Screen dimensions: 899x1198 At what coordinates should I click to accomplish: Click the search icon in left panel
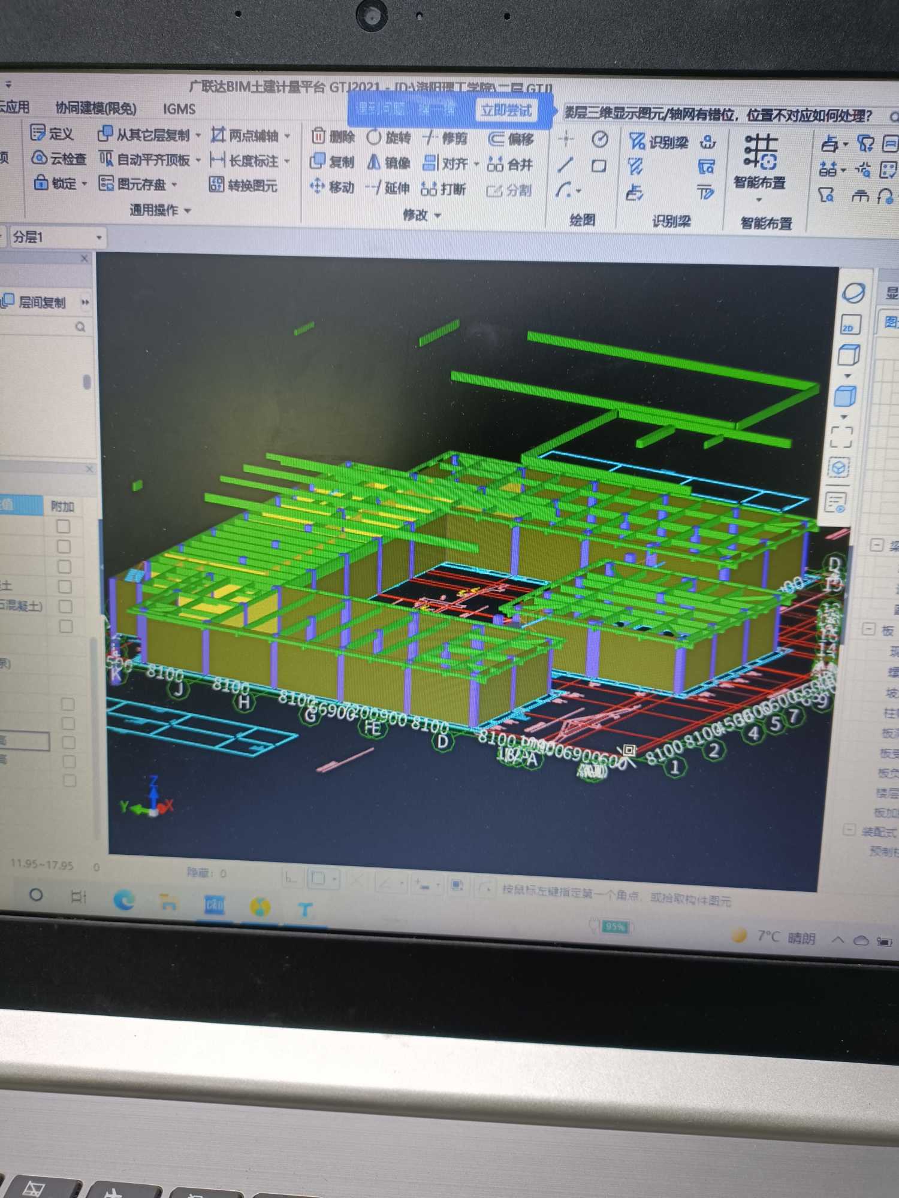click(80, 326)
